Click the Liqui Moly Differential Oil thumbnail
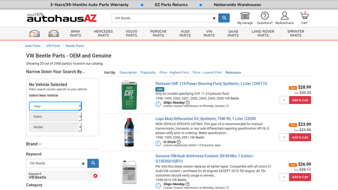 click(x=129, y=132)
